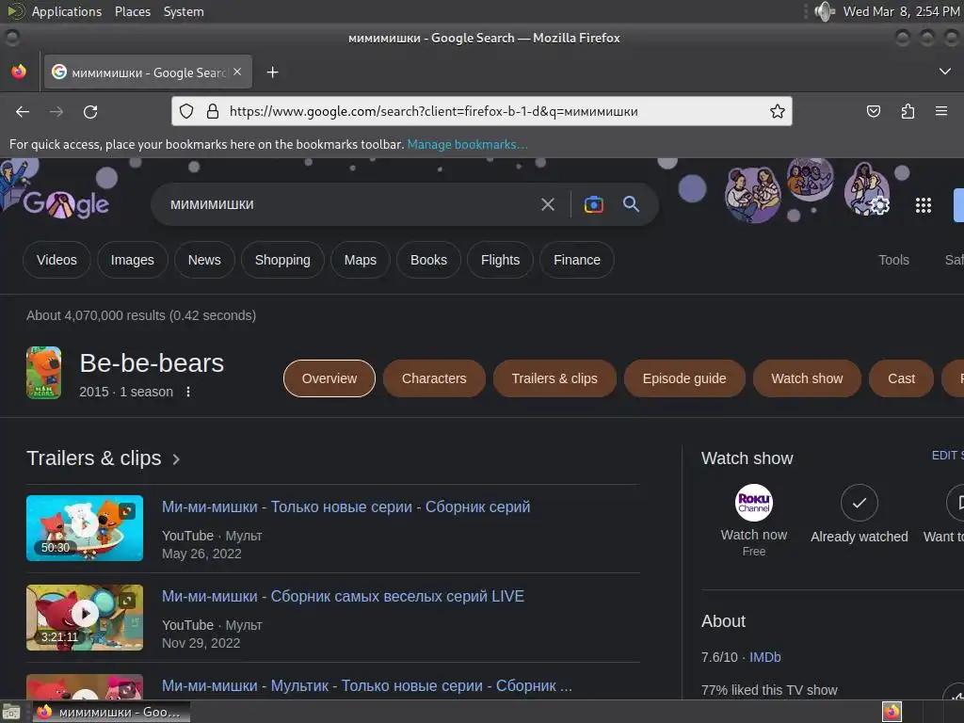964x723 pixels.
Task: Click the system volume speaker icon
Action: click(824, 11)
